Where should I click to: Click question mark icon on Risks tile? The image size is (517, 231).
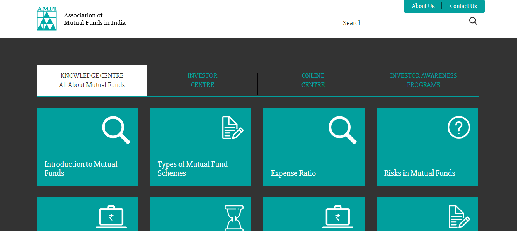tap(458, 127)
